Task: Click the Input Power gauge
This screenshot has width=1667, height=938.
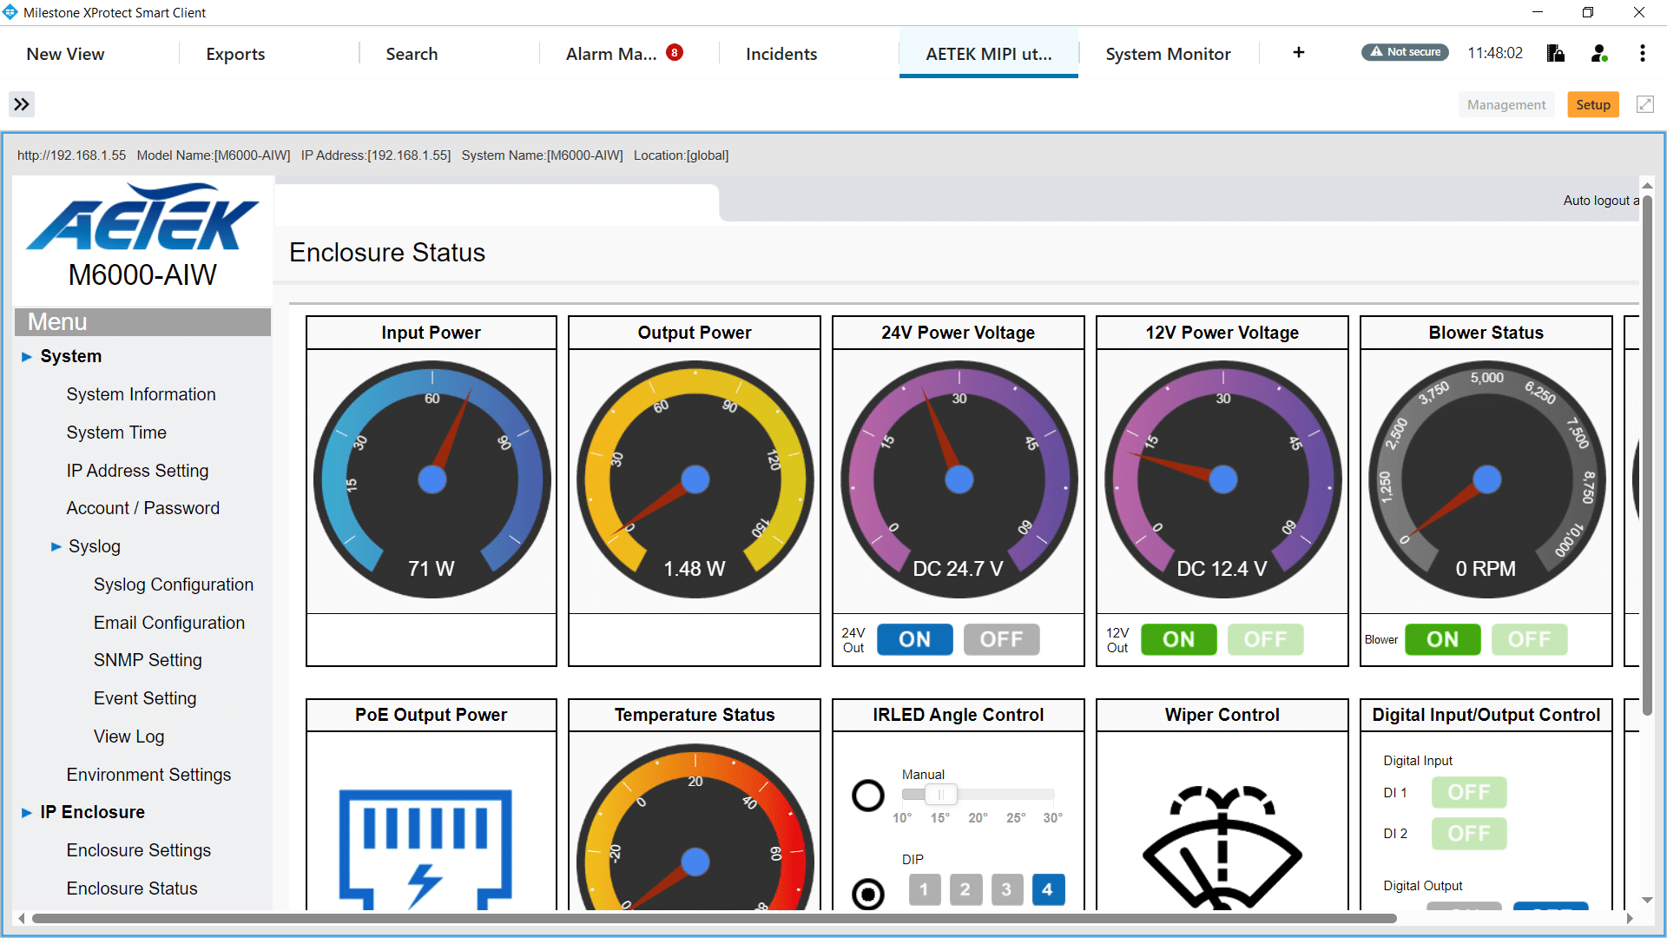Action: 432,479
